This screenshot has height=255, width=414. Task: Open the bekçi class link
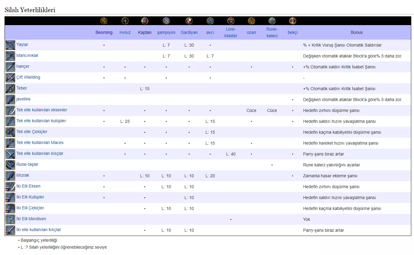pyautogui.click(x=293, y=33)
